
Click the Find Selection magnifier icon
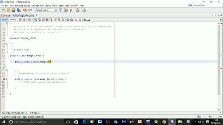pyautogui.click(x=36, y=20)
